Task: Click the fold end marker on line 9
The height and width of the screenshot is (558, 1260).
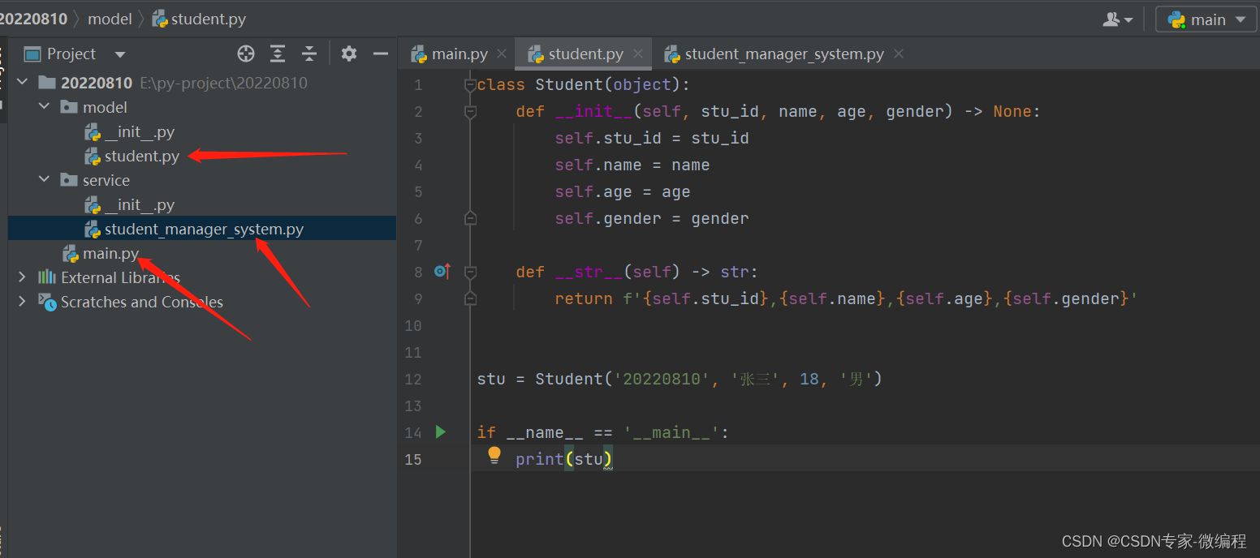Action: 469,298
